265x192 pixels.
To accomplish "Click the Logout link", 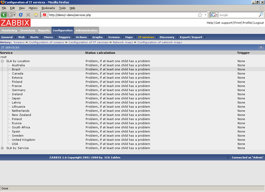I will point(259,23).
